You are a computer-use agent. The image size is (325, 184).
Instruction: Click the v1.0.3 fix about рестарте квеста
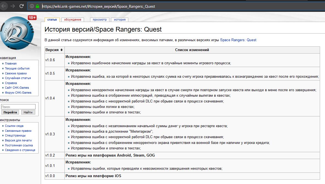click(x=149, y=126)
